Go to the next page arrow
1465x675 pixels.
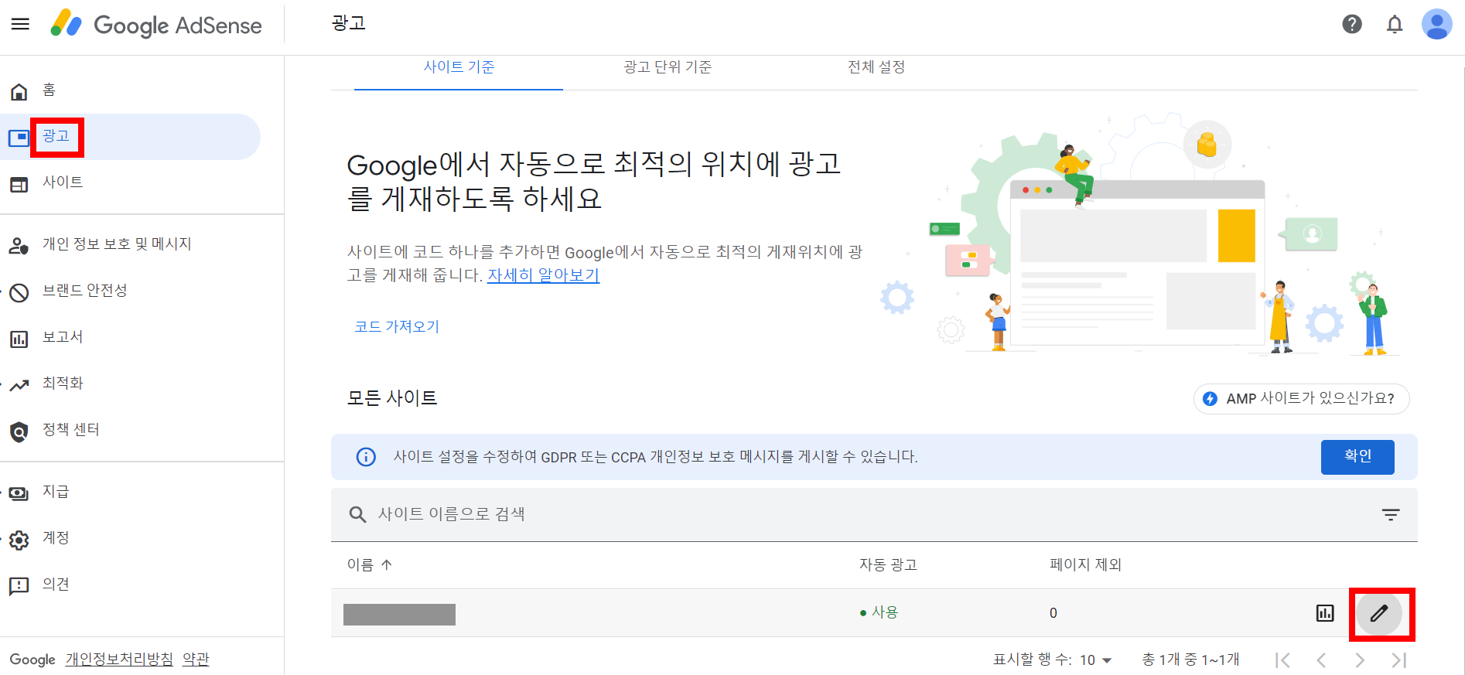pos(1360,660)
